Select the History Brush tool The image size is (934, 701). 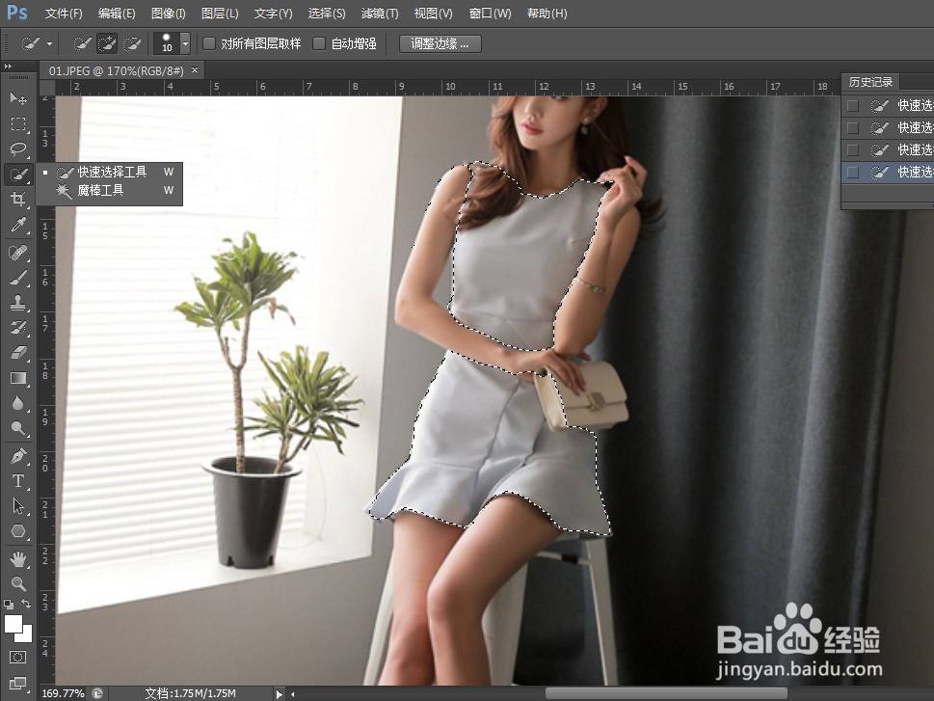point(18,327)
